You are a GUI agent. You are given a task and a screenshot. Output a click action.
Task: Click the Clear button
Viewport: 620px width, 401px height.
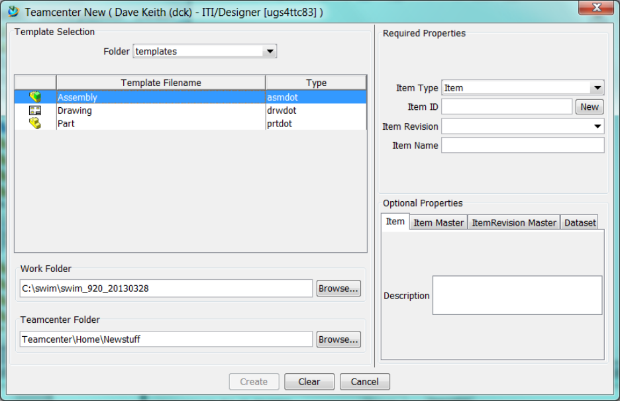coord(309,382)
